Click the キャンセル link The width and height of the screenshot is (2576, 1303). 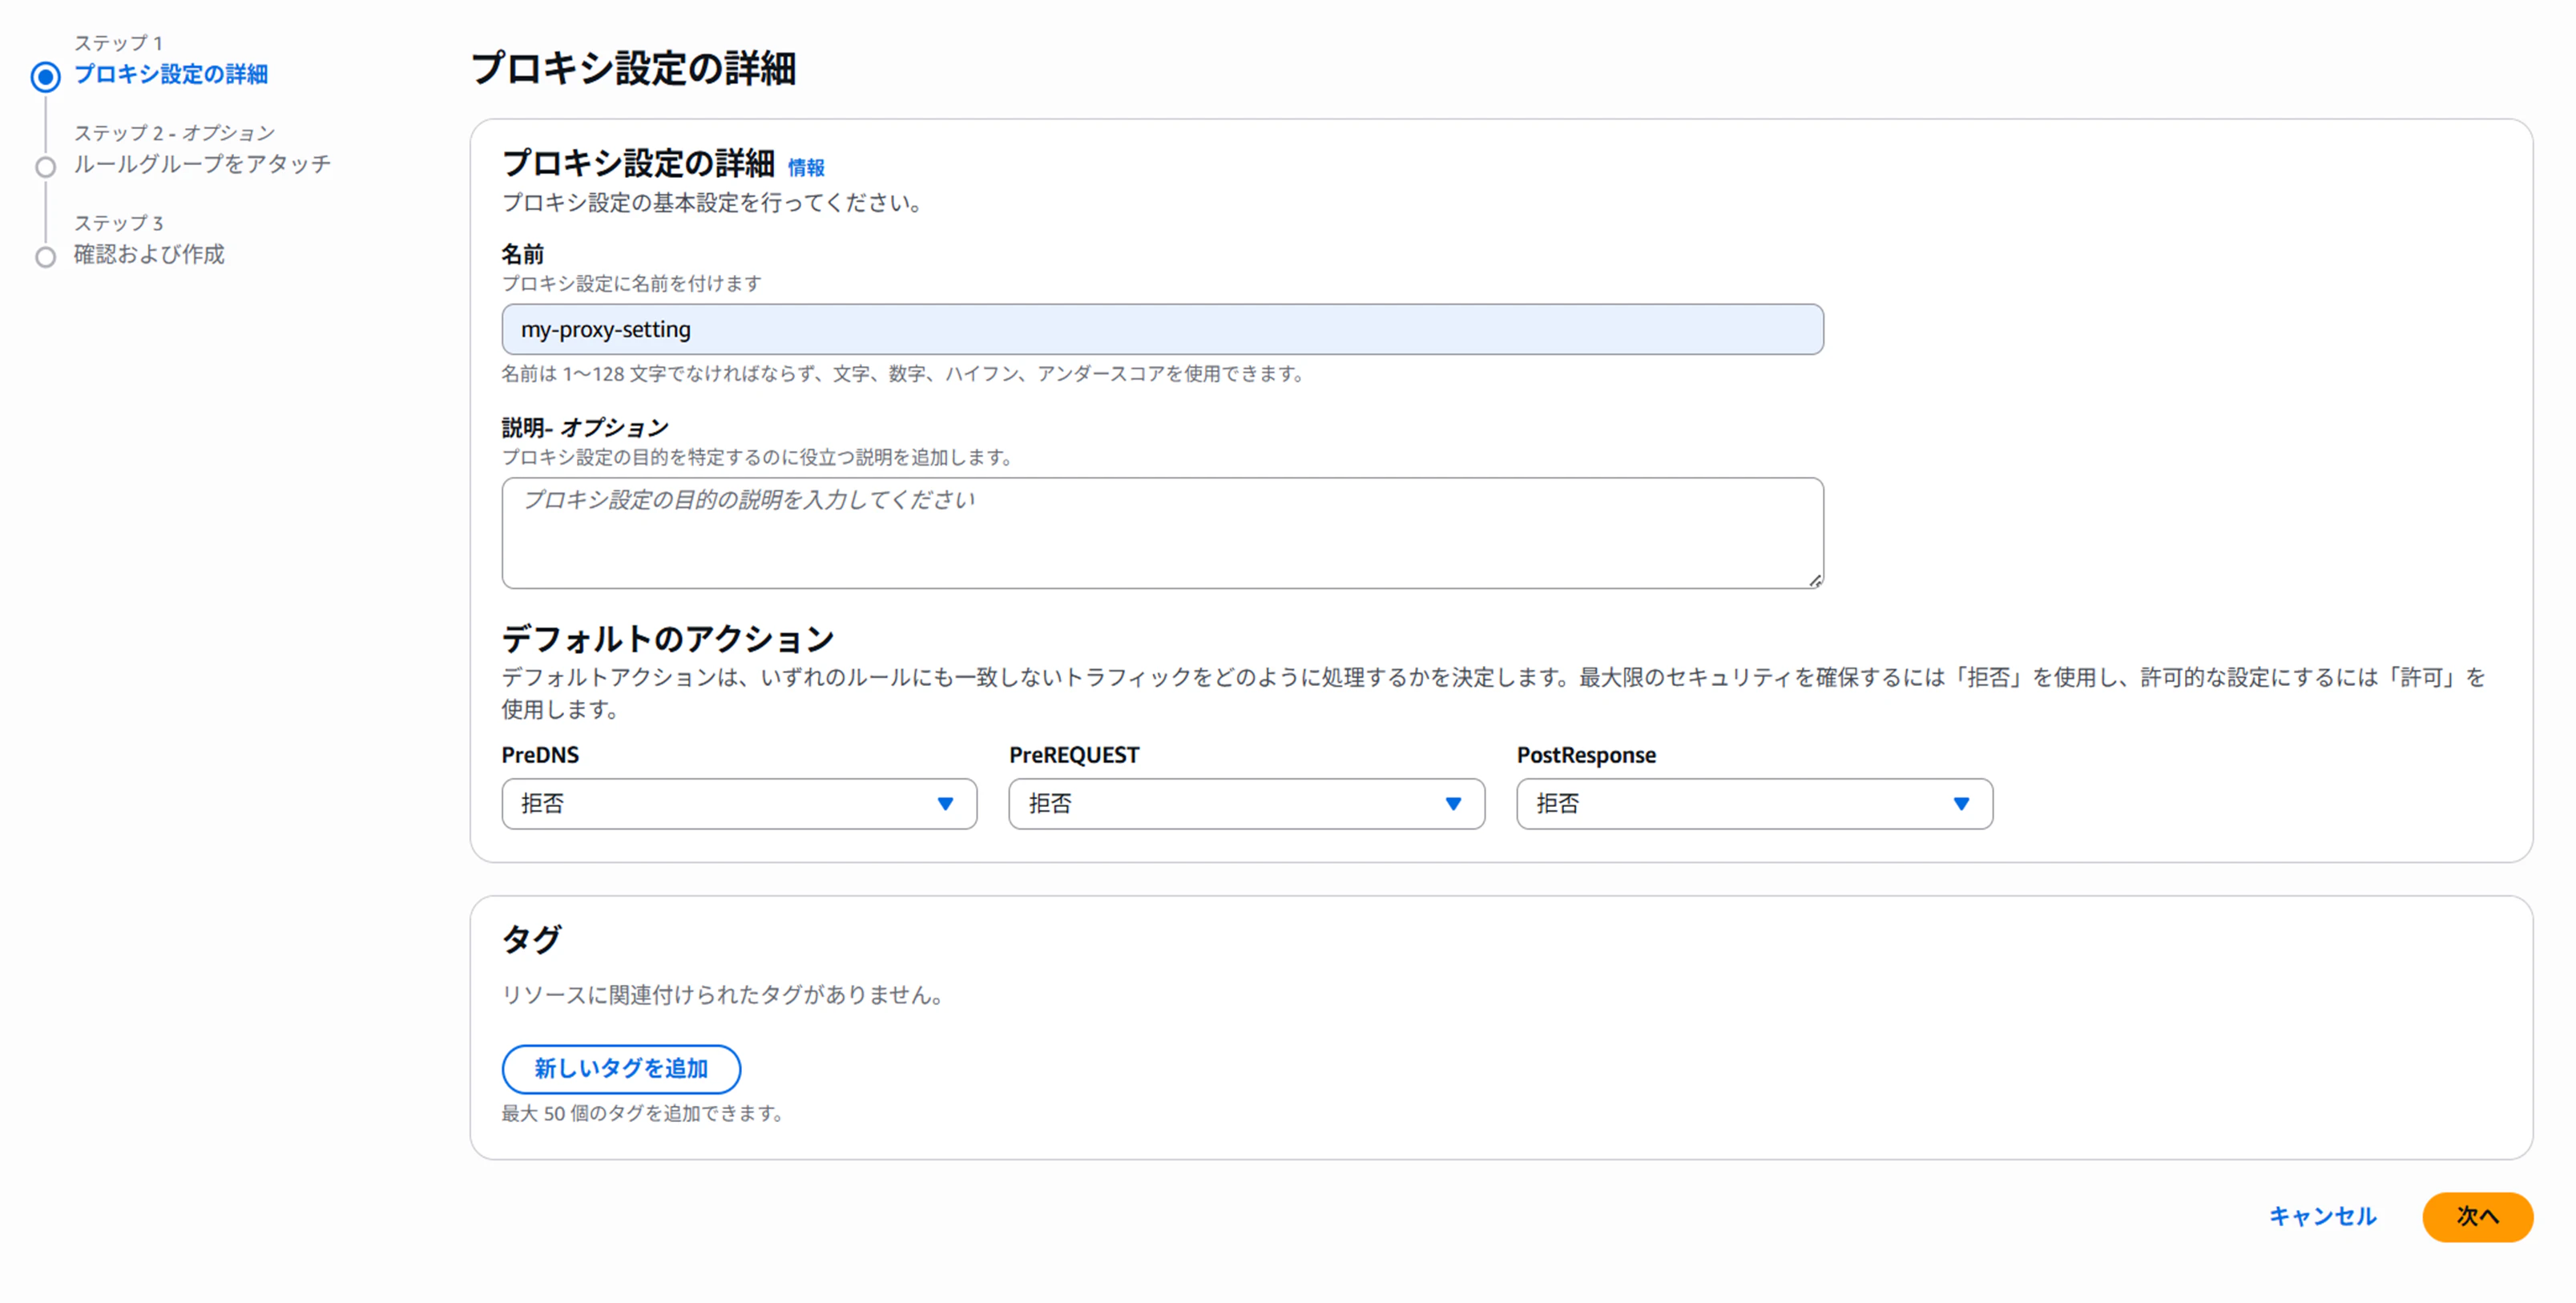[x=2321, y=1216]
